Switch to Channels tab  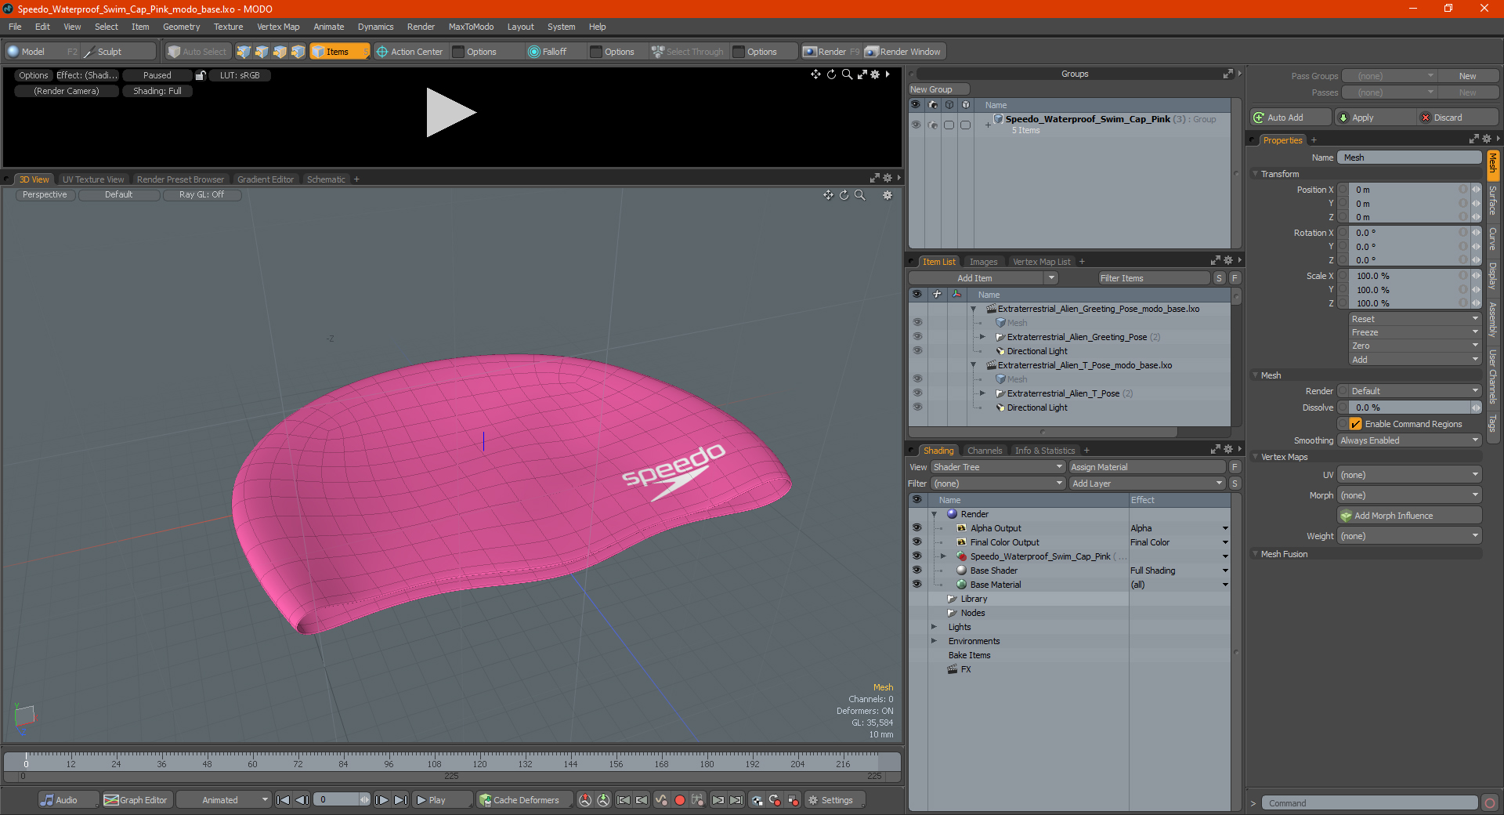(x=985, y=451)
